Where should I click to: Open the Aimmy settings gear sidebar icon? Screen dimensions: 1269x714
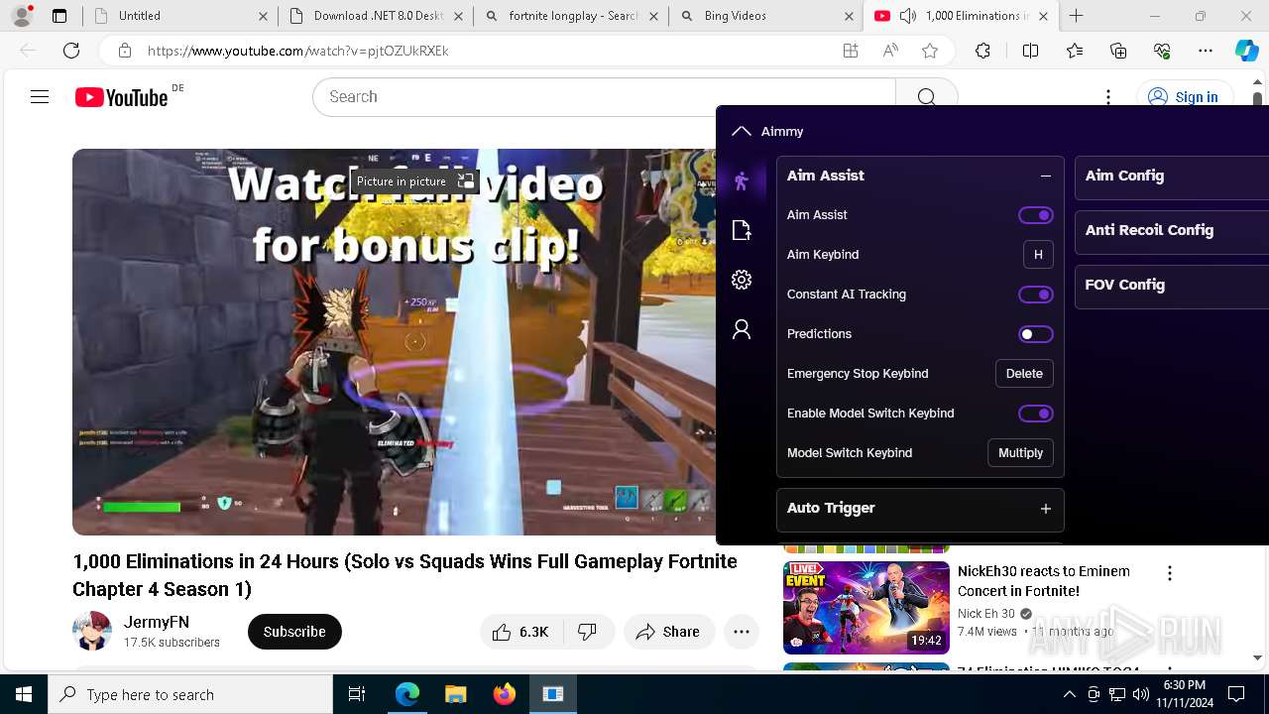tap(741, 280)
